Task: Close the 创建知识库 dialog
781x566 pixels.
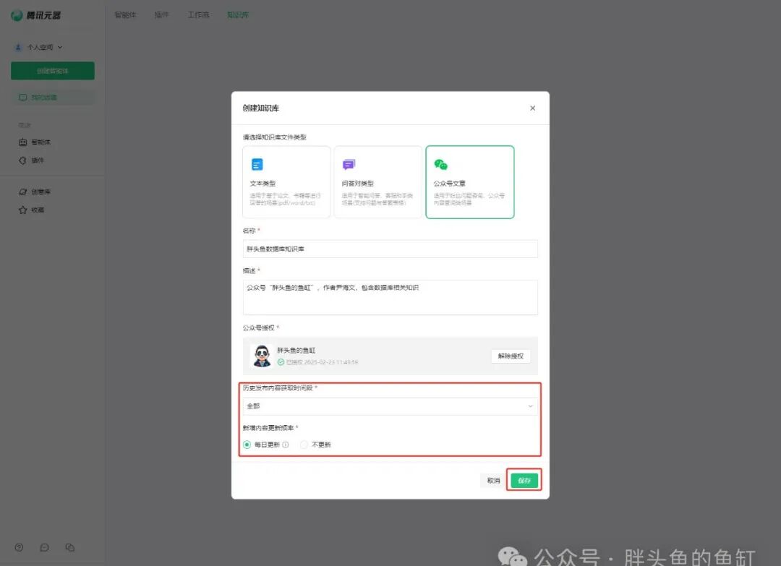Action: [x=532, y=108]
